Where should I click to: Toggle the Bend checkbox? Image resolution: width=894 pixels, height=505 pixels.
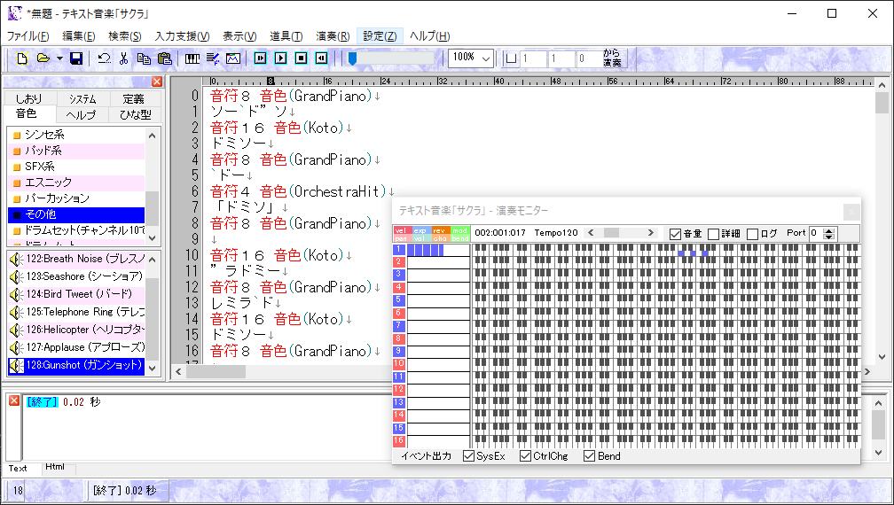pyautogui.click(x=590, y=456)
